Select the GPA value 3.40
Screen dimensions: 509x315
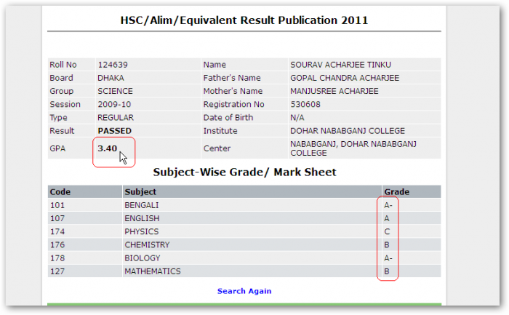(x=107, y=148)
